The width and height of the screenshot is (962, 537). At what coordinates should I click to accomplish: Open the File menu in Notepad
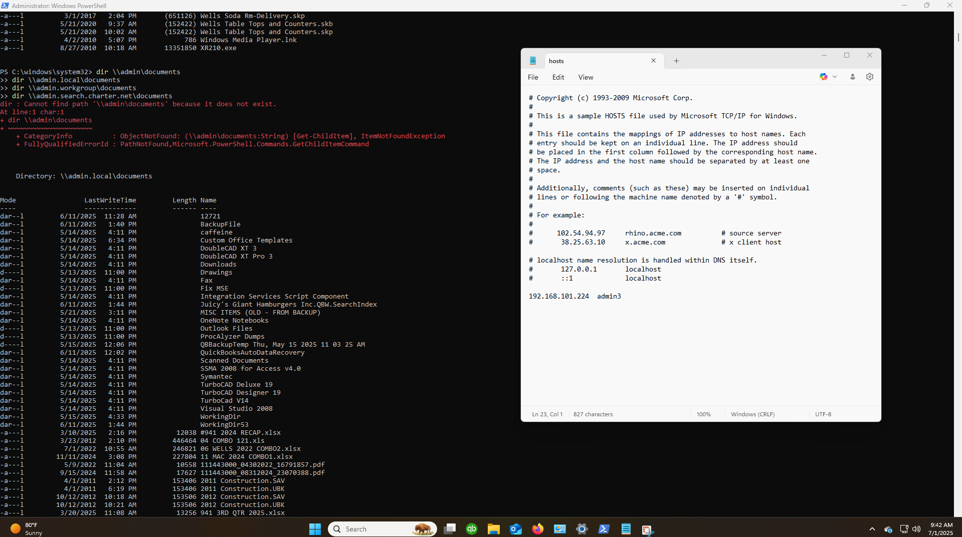(x=533, y=77)
